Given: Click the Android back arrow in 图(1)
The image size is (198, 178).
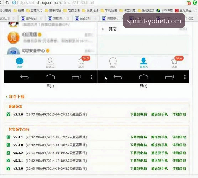Looking at the screenshot, I should point(25,77).
